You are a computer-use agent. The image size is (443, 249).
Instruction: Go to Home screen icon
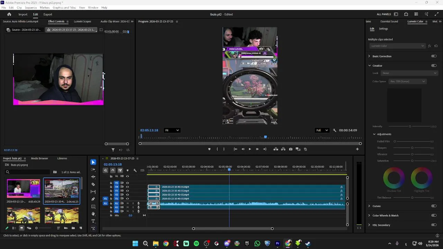click(x=9, y=14)
